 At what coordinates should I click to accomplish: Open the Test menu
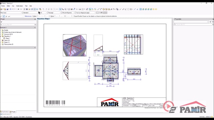point(26,6)
